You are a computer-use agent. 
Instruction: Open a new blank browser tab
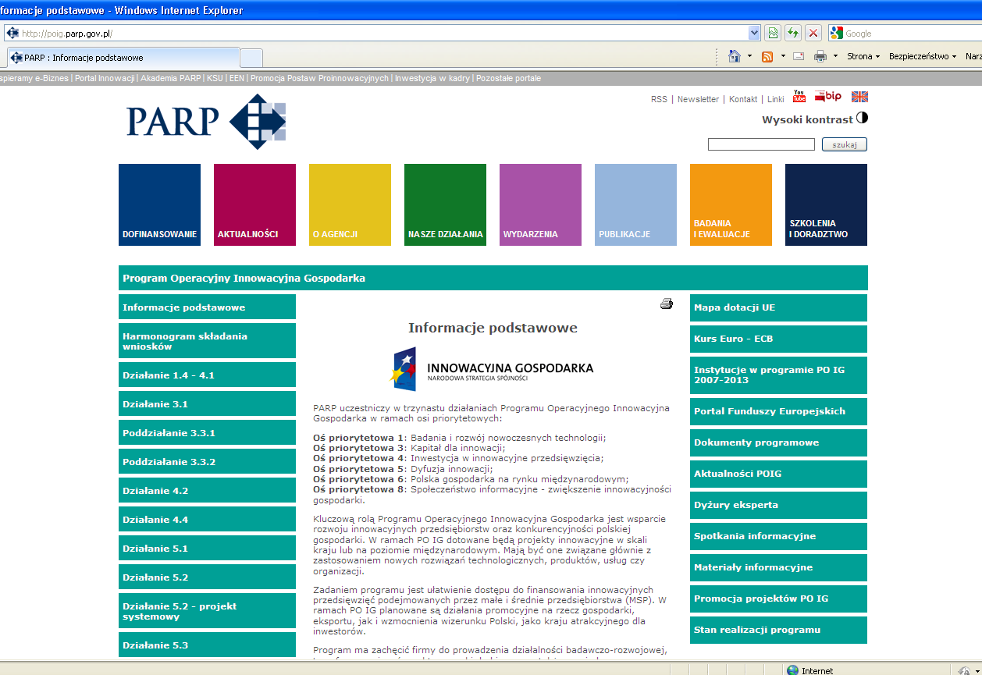pos(251,58)
